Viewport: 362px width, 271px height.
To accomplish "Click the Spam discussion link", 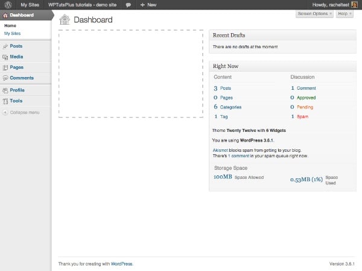I will tap(302, 116).
